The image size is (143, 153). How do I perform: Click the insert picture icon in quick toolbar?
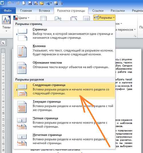(56, 3)
